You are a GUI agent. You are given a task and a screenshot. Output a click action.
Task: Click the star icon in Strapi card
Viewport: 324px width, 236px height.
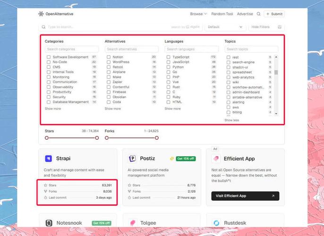coord(46,185)
